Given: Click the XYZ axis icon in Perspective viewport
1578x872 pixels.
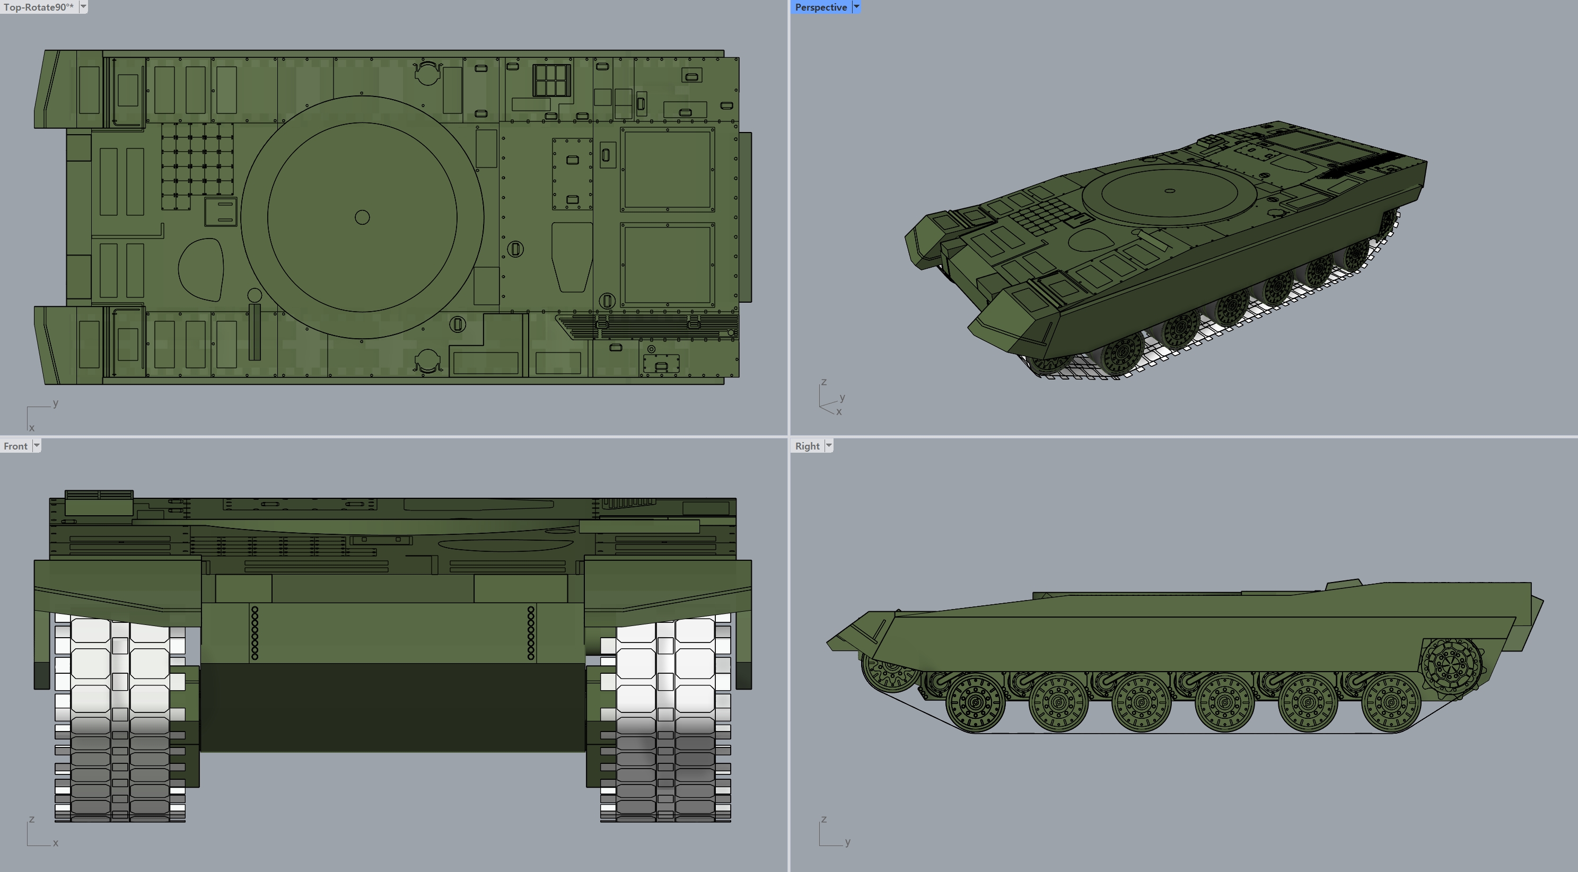Looking at the screenshot, I should coord(832,398).
